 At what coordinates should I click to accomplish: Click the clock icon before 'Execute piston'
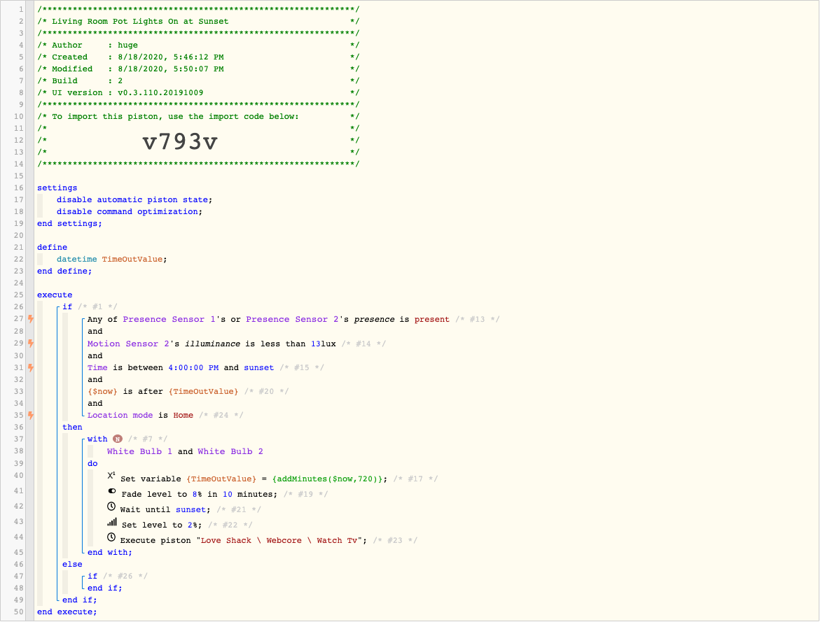pyautogui.click(x=111, y=537)
